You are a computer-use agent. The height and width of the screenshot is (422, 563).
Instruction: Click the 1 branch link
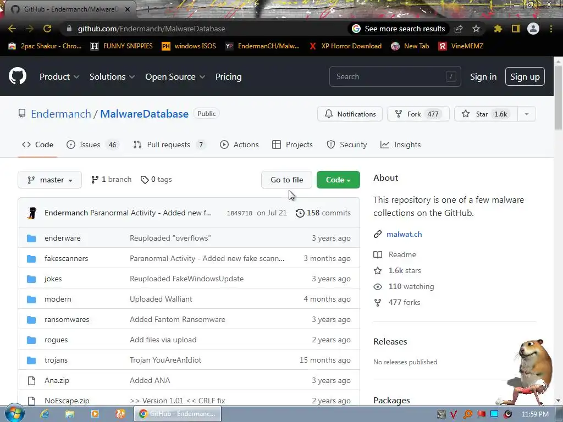pyautogui.click(x=111, y=180)
